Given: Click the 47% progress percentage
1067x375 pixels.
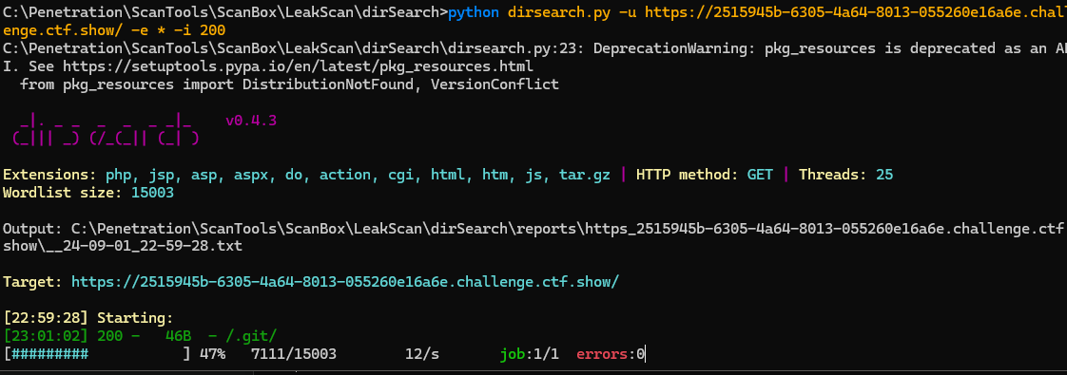Looking at the screenshot, I should click(x=212, y=353).
